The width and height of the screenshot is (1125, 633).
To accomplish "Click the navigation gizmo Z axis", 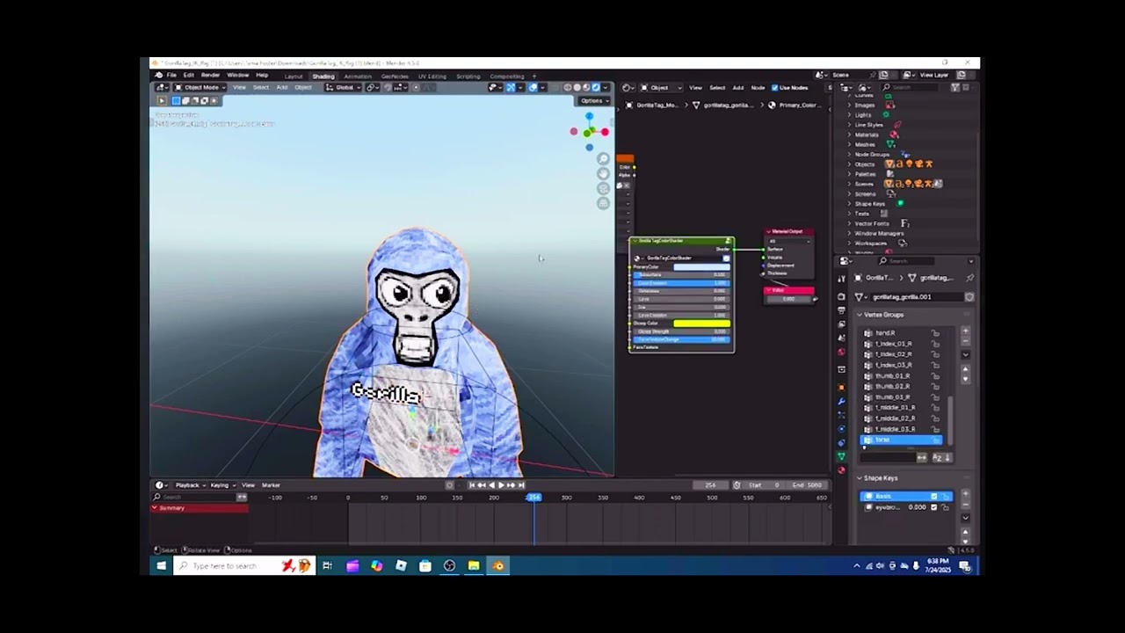I will pos(589,116).
